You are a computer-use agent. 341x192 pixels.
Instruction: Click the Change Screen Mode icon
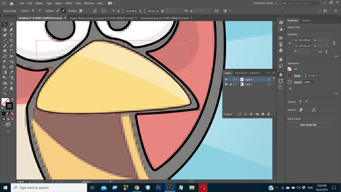(x=8, y=125)
